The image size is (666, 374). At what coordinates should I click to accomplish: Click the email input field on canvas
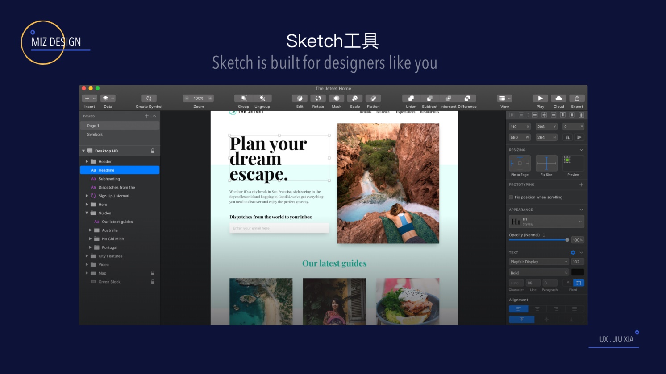279,228
